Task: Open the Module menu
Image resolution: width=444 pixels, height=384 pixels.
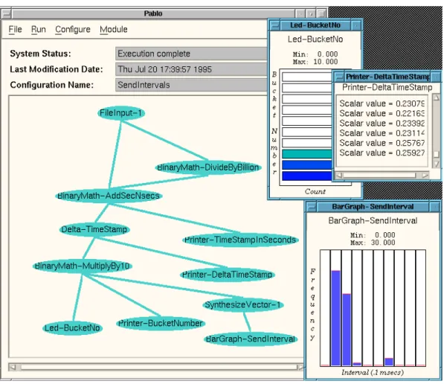Action: (114, 29)
